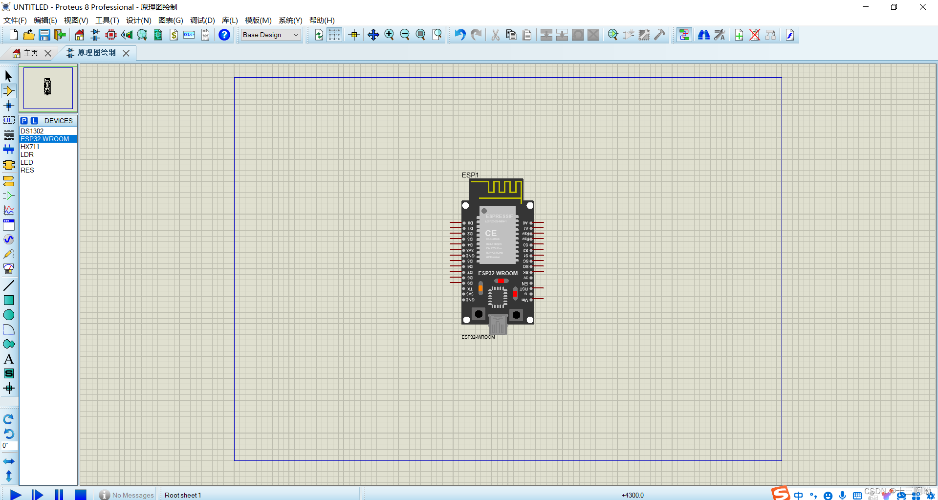Viewport: 938px width, 500px height.
Task: Select the 2D line drawing tool
Action: pos(9,285)
